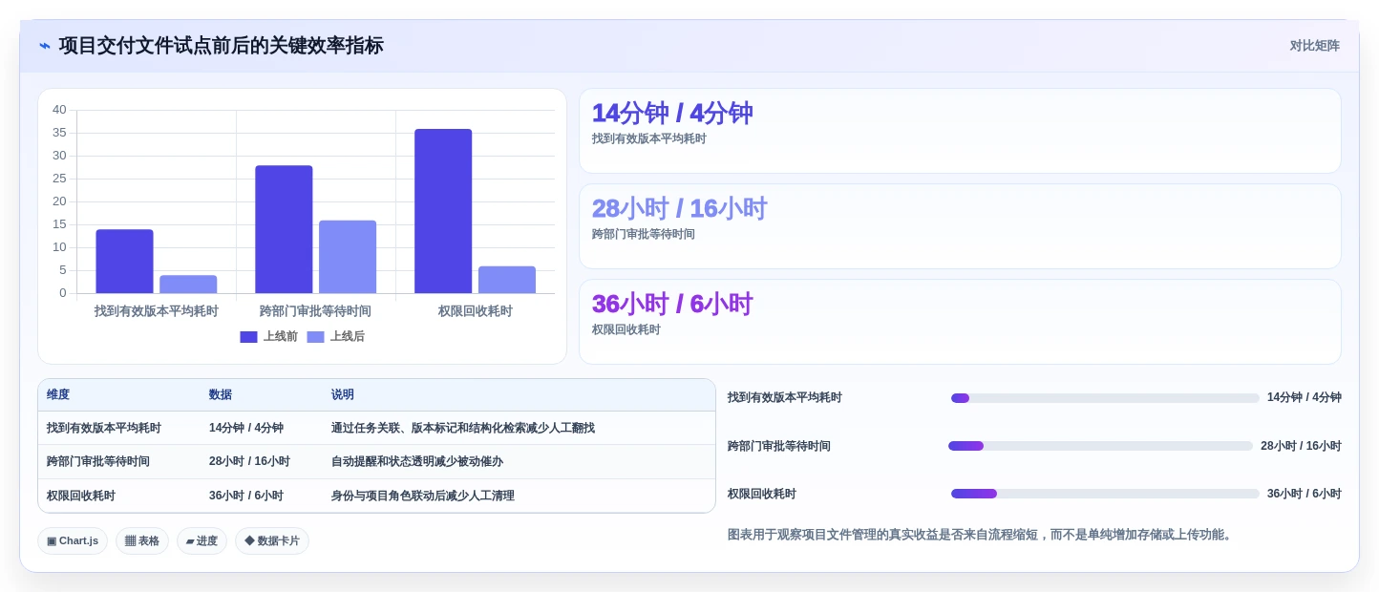The width and height of the screenshot is (1379, 592).
Task: Click the 上线前 bar for 跨部门审批等待时间
Action: [284, 229]
